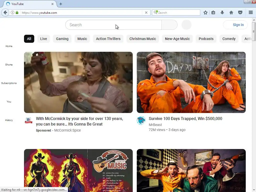Visit MrBeast channel name link

click(x=155, y=125)
